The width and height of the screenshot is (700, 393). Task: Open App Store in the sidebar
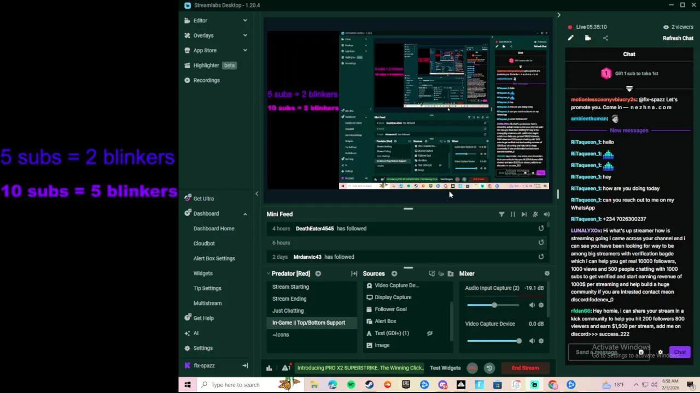point(205,50)
